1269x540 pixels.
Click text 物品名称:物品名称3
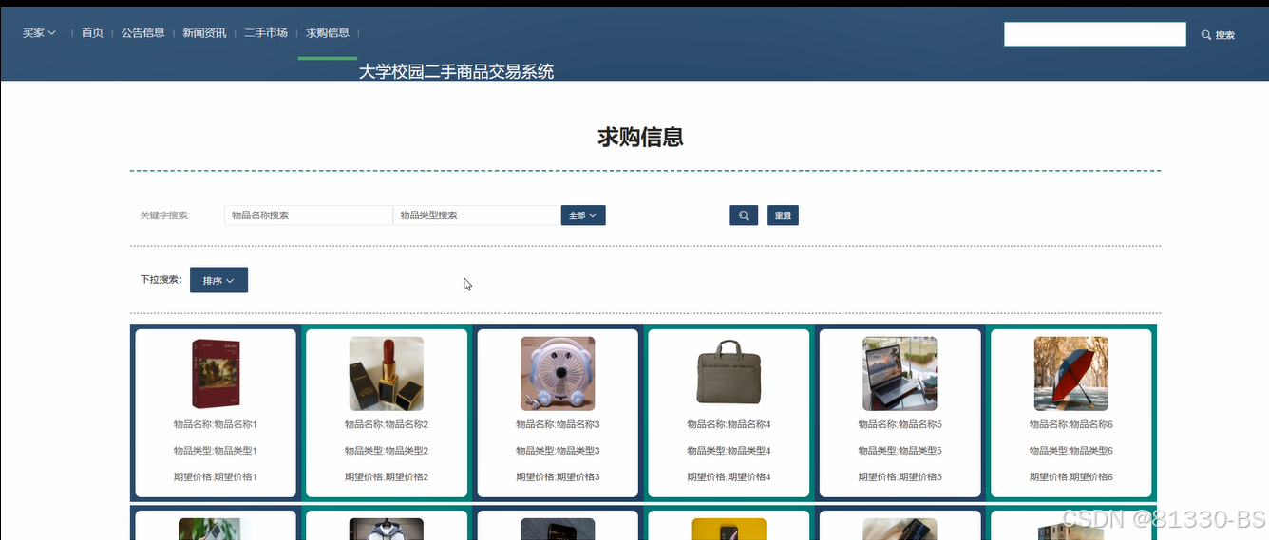[558, 424]
